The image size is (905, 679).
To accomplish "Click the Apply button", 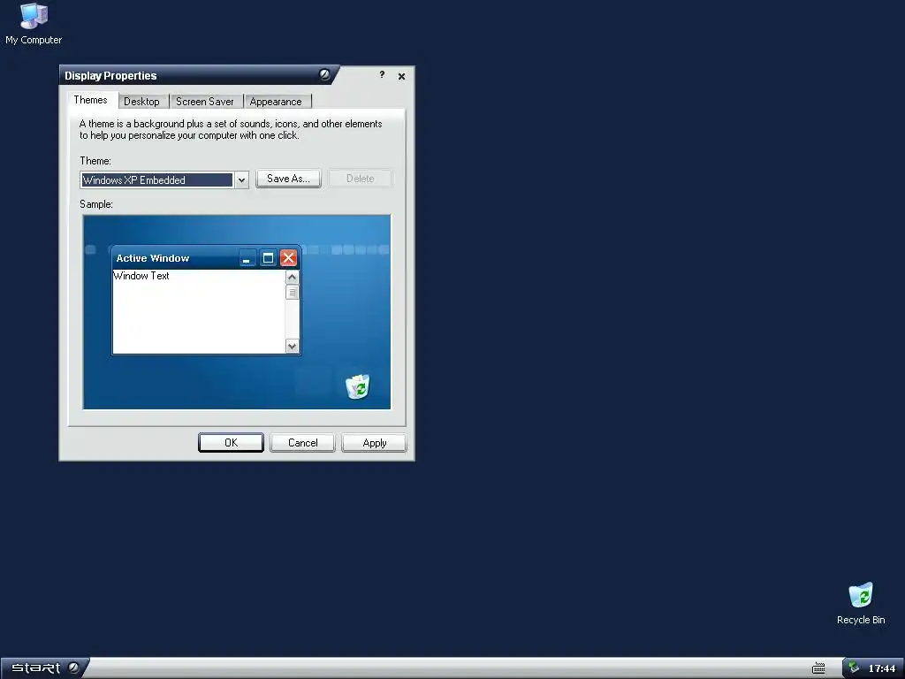I will (x=374, y=443).
